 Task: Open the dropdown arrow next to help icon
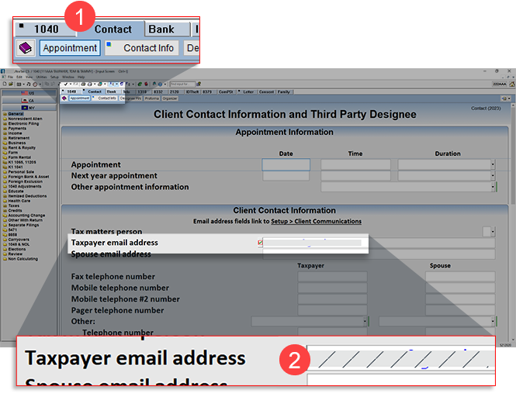click(164, 84)
